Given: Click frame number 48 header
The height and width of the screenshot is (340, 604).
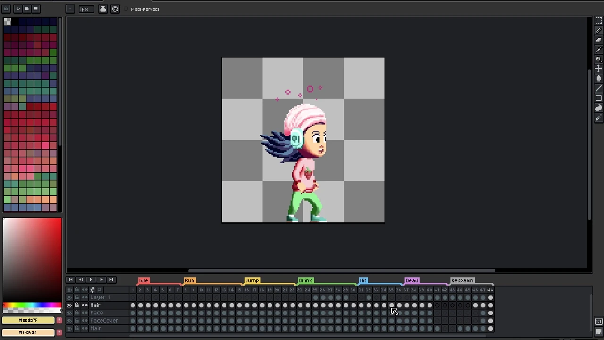Looking at the screenshot, I should (x=490, y=290).
